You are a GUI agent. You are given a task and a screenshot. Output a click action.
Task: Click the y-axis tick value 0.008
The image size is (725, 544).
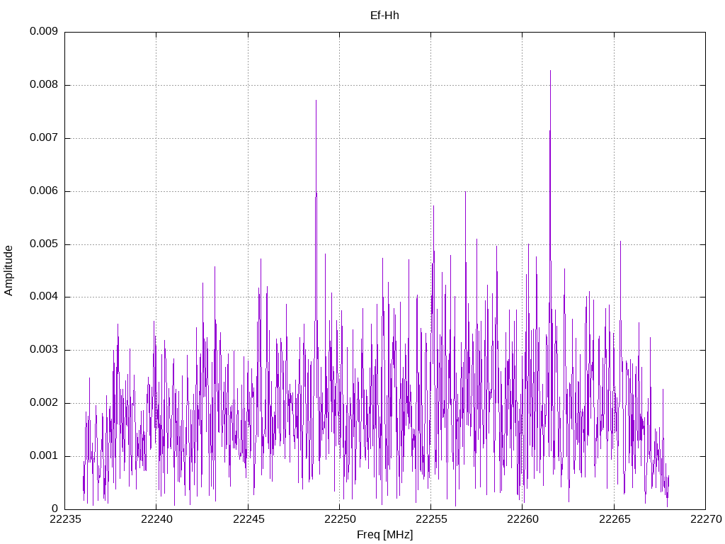click(x=44, y=85)
